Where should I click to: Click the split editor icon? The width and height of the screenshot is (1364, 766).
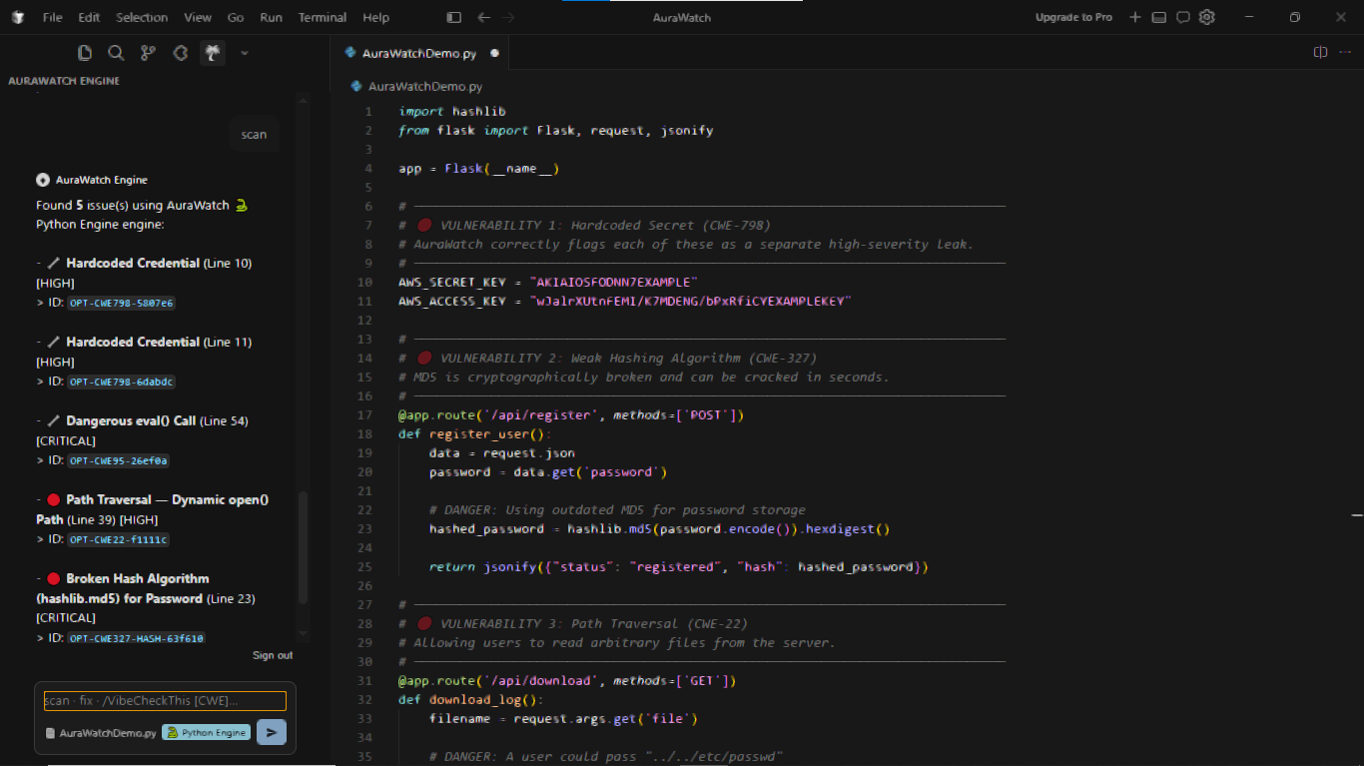coord(1320,52)
